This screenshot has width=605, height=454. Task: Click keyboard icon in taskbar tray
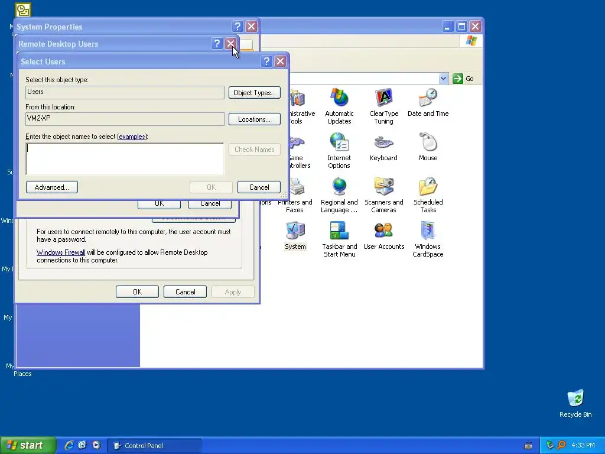coord(528,446)
